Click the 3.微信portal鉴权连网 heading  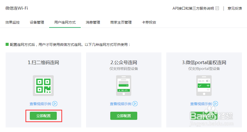click(x=204, y=63)
